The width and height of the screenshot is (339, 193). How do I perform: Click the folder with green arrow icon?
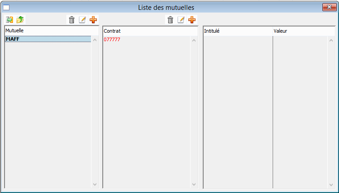click(x=20, y=20)
